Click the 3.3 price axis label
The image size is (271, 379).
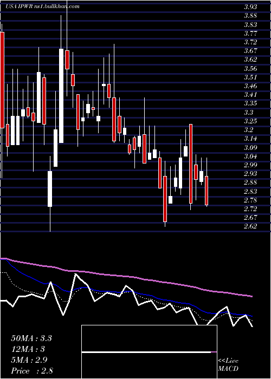248,112
